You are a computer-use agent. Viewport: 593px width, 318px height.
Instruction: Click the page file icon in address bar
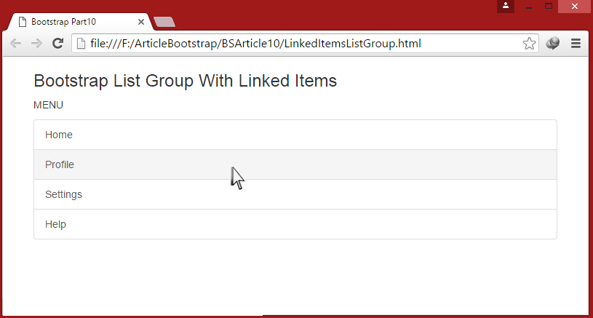(x=81, y=44)
